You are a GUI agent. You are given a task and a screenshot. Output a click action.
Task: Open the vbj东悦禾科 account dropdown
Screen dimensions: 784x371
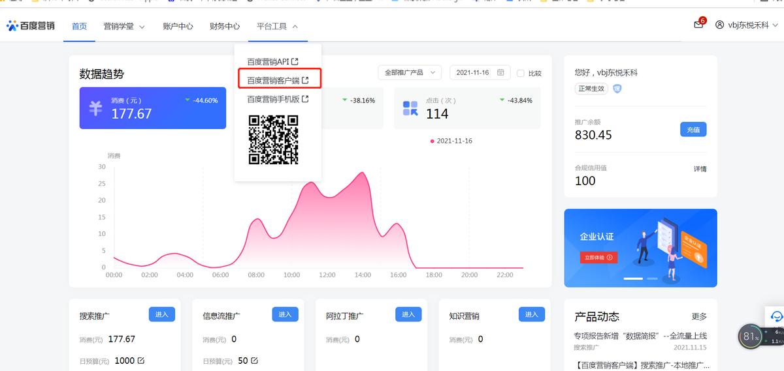(x=747, y=25)
